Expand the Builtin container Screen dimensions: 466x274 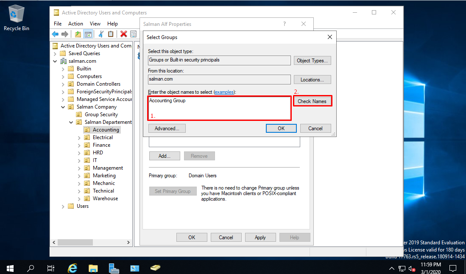(x=63, y=69)
